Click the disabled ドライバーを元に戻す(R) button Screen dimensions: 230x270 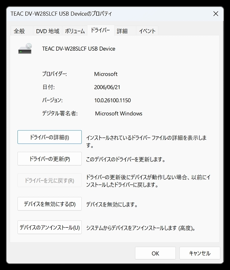pyautogui.click(x=50, y=180)
